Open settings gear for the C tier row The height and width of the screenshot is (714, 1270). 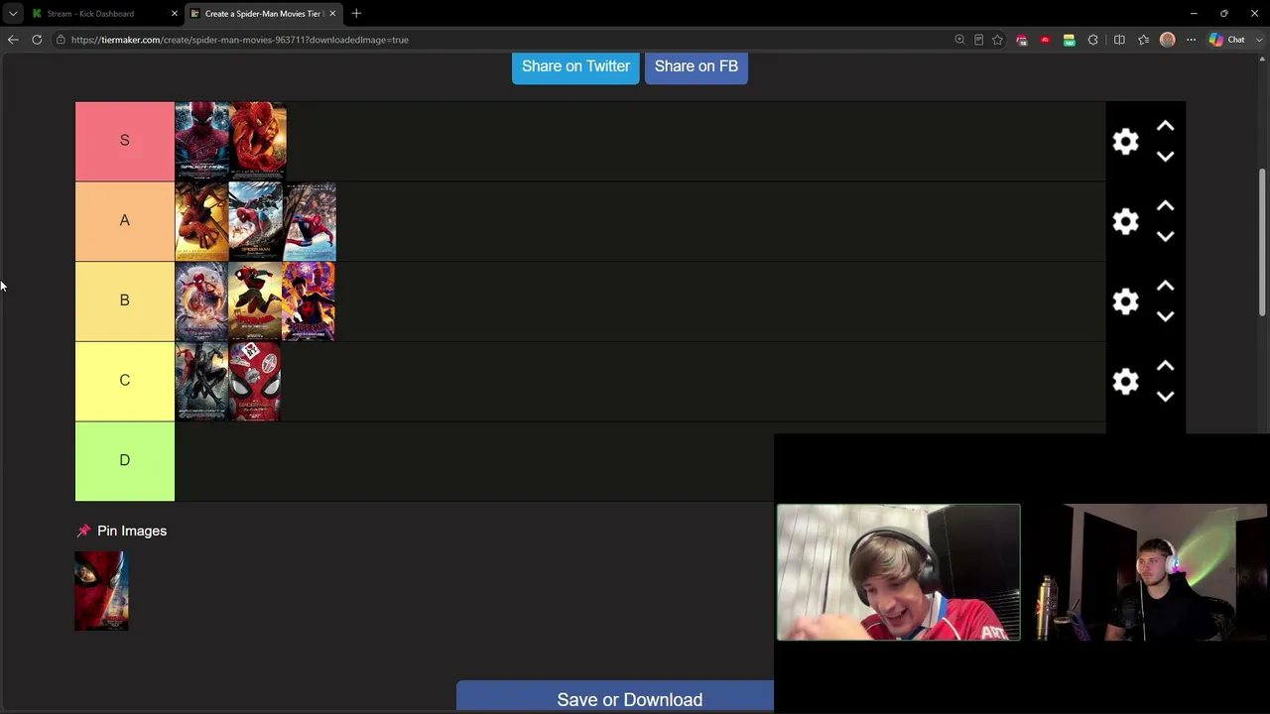(1125, 382)
